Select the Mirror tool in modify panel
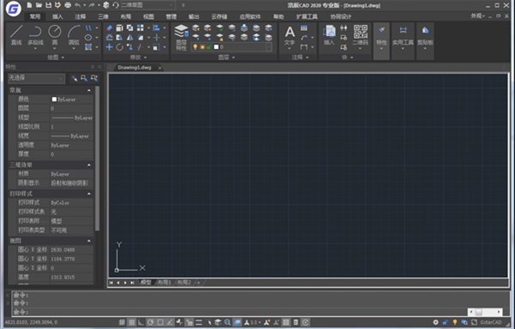This screenshot has width=515, height=329. tap(130, 38)
